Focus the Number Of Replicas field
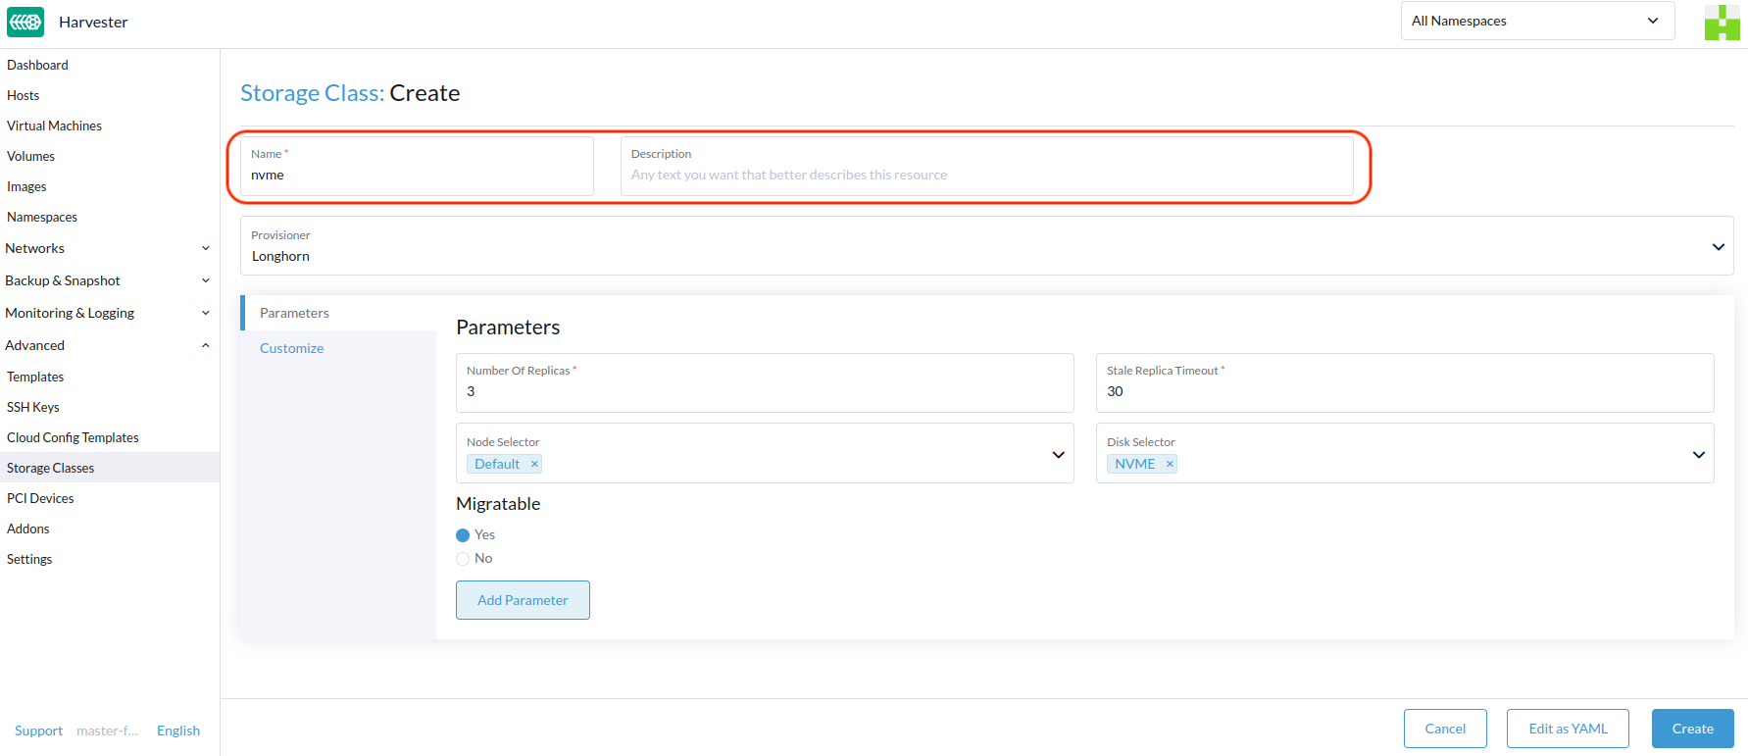This screenshot has height=756, width=1748. coord(765,382)
